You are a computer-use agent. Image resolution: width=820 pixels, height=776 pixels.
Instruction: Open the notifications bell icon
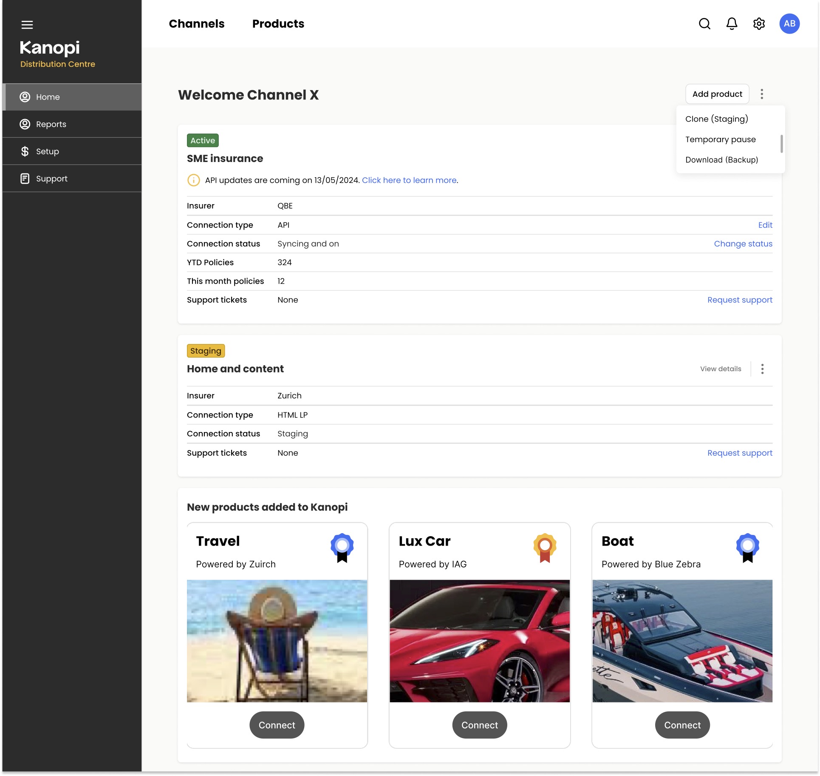coord(732,24)
